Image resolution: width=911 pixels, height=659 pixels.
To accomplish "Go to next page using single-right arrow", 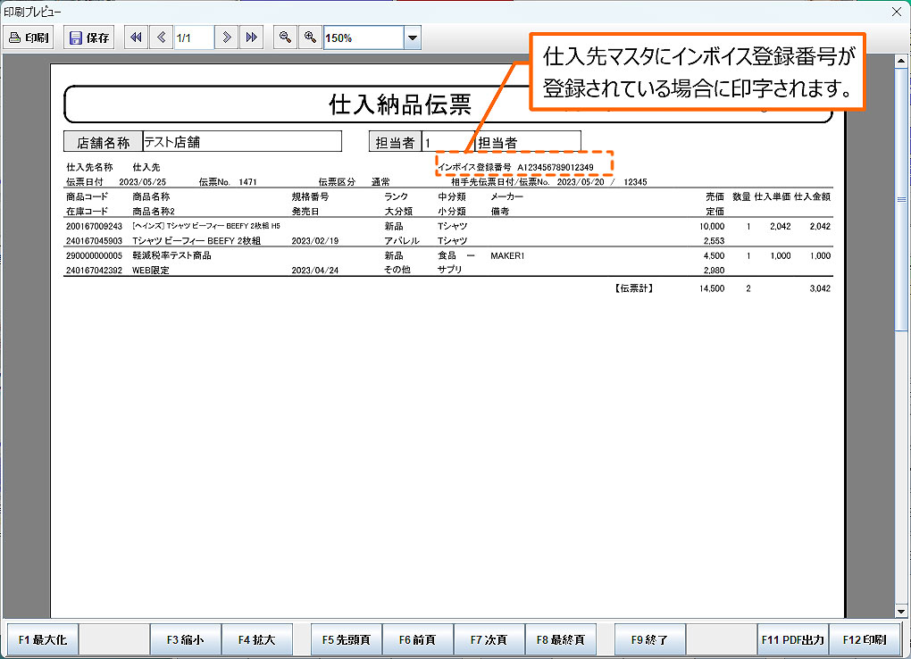I will [x=228, y=38].
